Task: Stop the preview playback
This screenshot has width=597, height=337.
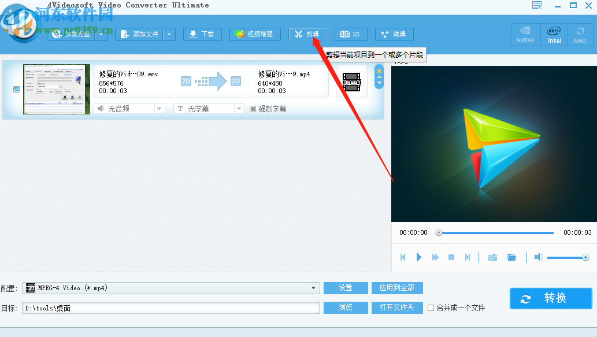Action: click(451, 257)
